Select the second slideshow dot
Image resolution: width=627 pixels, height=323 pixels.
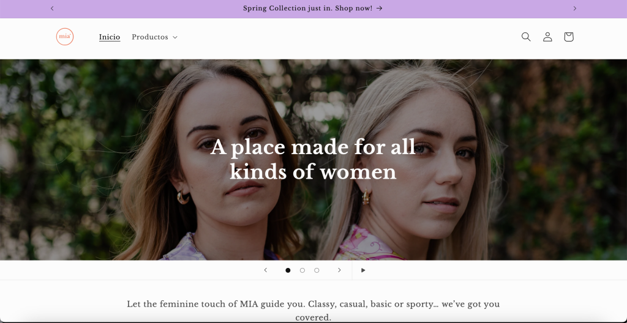[302, 270]
